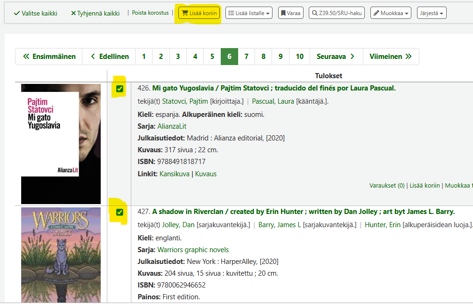Click Tyhjennä kaikki to clear selections

95,13
